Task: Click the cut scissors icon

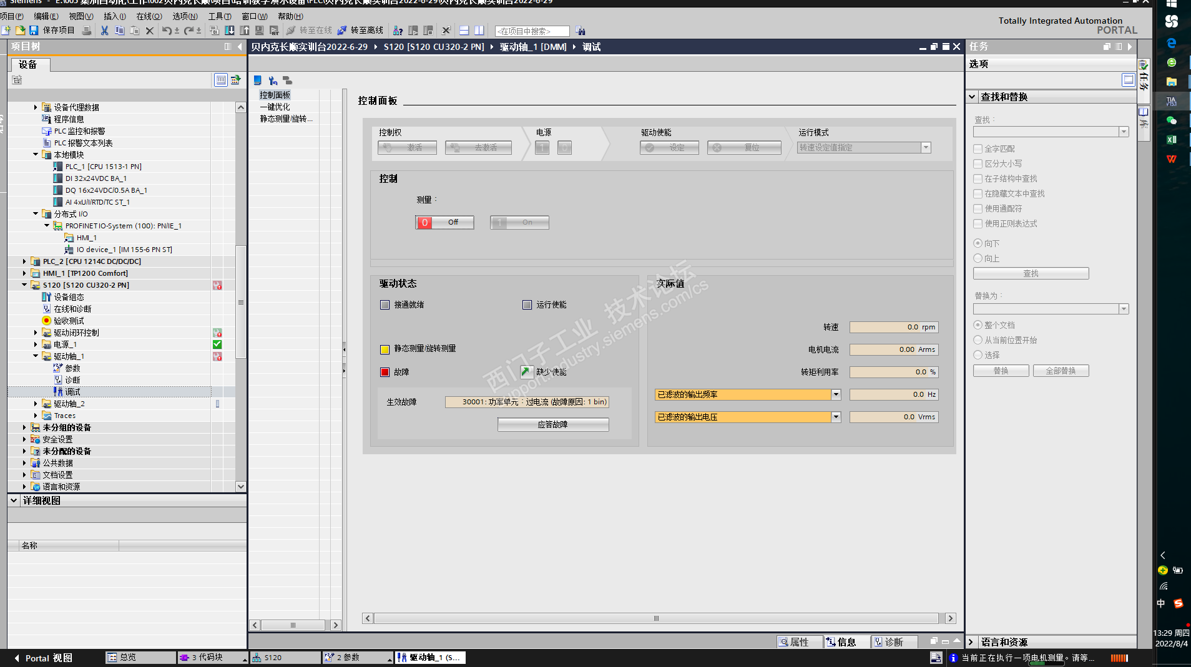Action: [x=104, y=30]
